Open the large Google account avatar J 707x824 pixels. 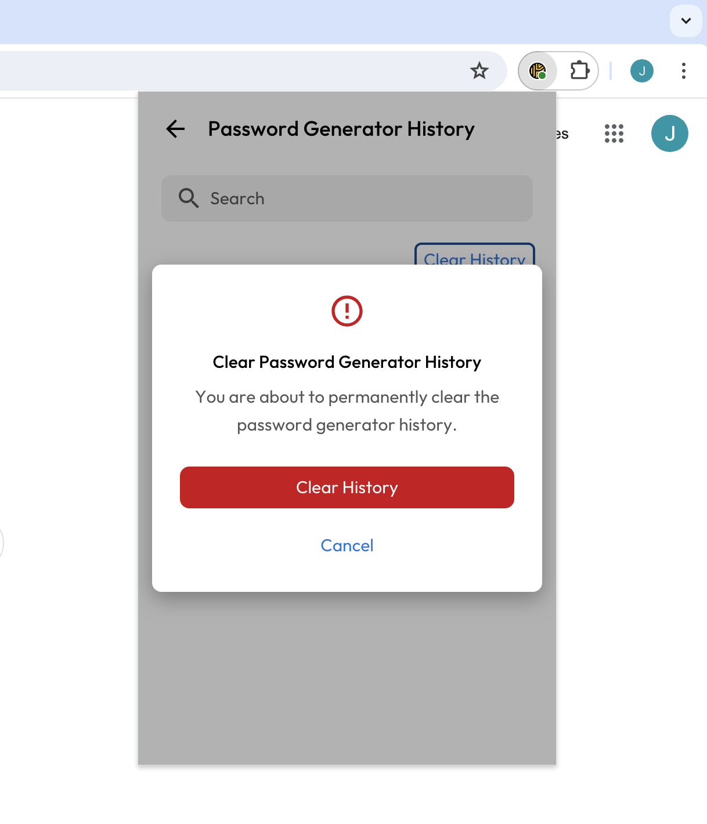click(x=669, y=133)
